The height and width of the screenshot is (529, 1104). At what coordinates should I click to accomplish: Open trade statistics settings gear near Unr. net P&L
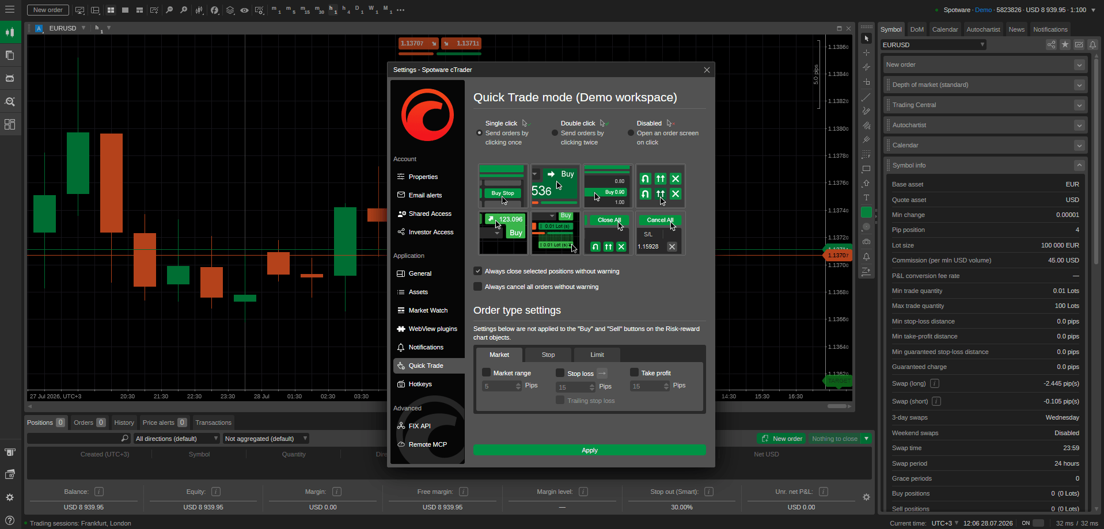(866, 497)
